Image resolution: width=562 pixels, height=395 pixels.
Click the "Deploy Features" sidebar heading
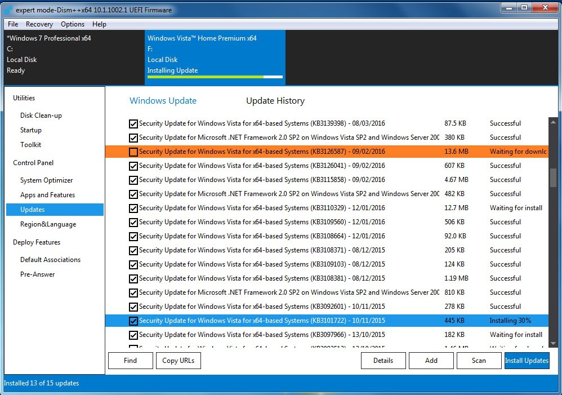click(37, 242)
